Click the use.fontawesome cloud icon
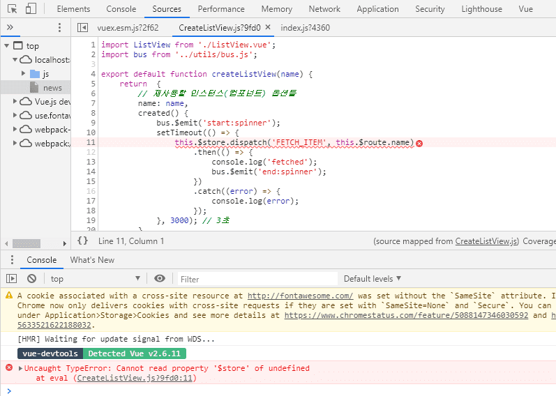This screenshot has height=396, width=556. [x=26, y=115]
